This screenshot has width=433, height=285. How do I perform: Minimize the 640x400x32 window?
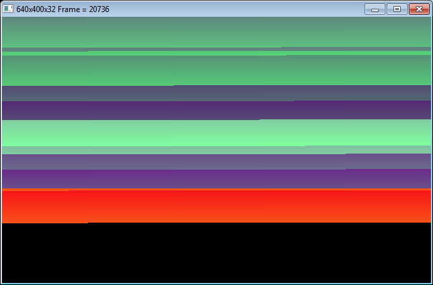(x=375, y=9)
